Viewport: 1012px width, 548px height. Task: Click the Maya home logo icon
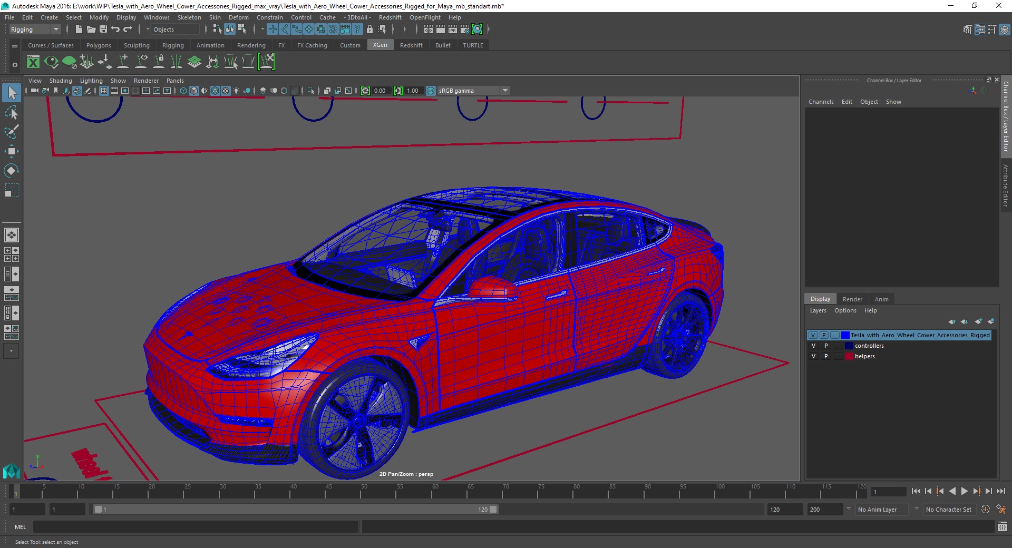point(12,471)
